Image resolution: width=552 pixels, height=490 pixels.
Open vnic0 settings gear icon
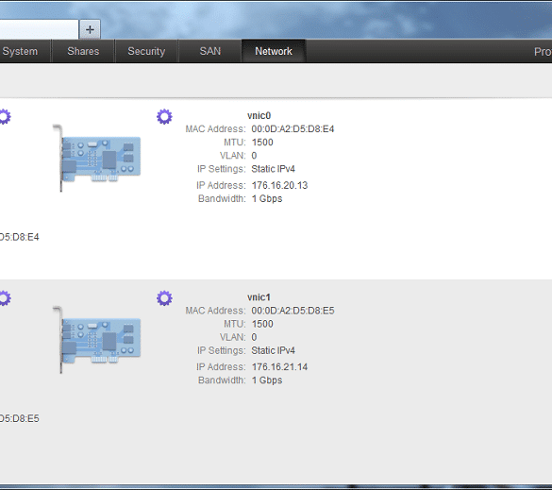(x=164, y=117)
